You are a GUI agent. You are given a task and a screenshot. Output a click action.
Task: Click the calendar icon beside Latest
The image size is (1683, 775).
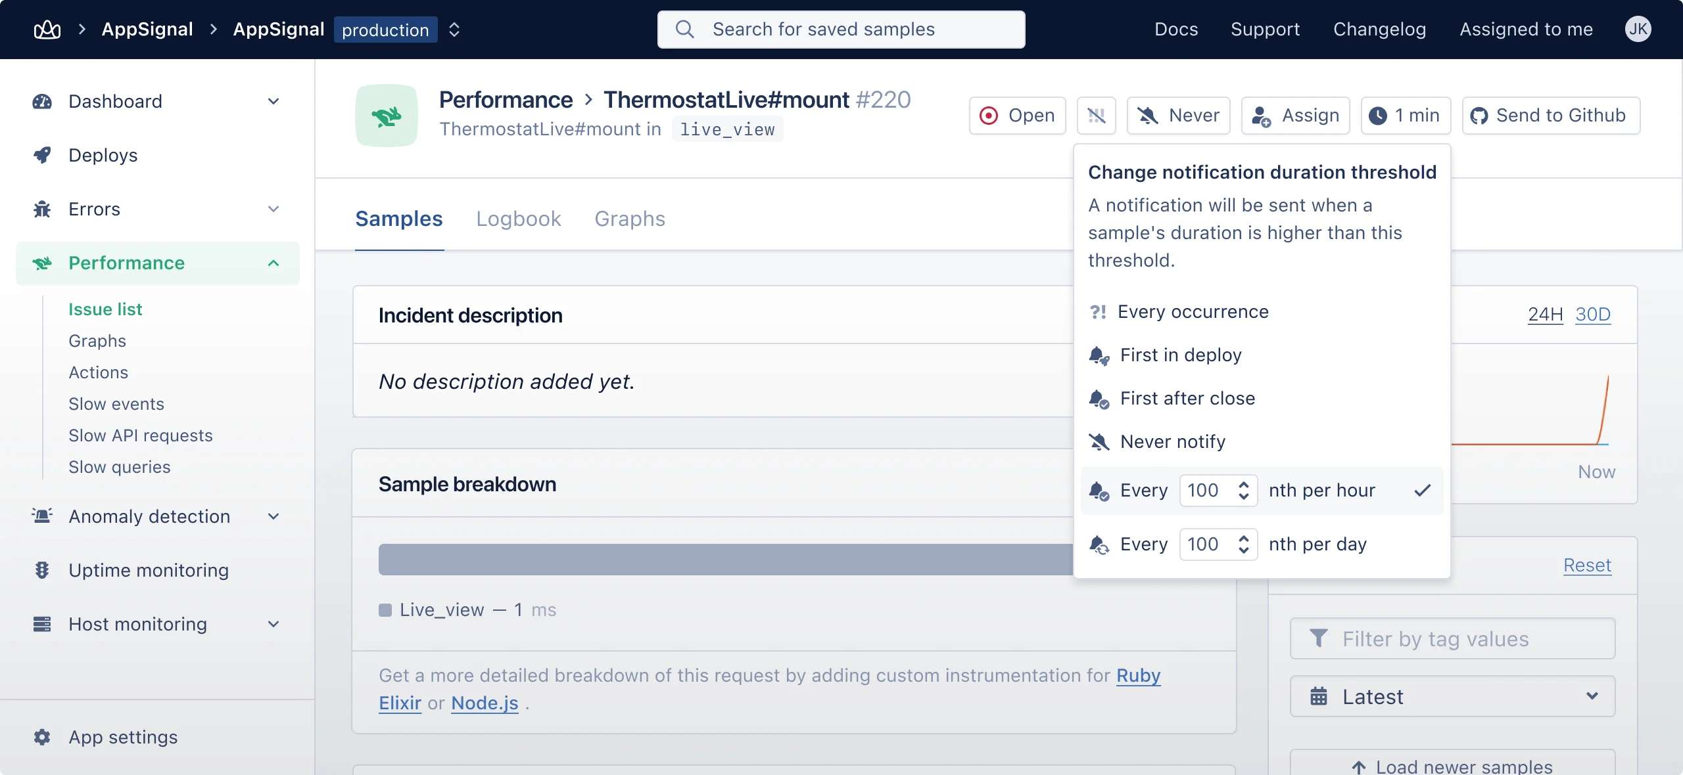tap(1319, 696)
